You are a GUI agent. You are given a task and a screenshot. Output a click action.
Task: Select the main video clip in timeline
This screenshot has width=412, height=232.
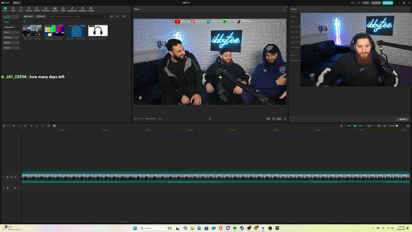click(216, 177)
